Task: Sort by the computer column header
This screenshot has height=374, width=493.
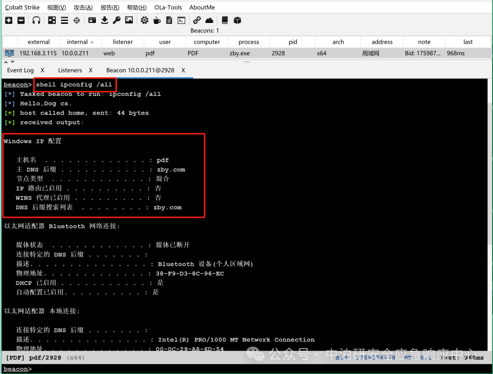Action: (x=207, y=42)
